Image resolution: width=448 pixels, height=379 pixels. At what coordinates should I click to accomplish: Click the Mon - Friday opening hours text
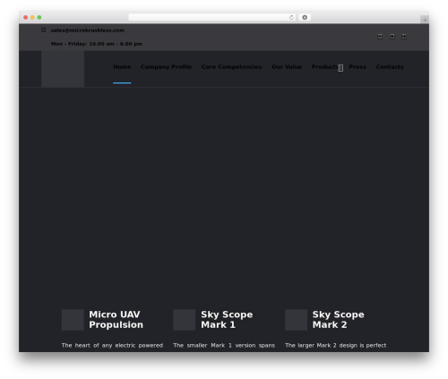pos(97,44)
